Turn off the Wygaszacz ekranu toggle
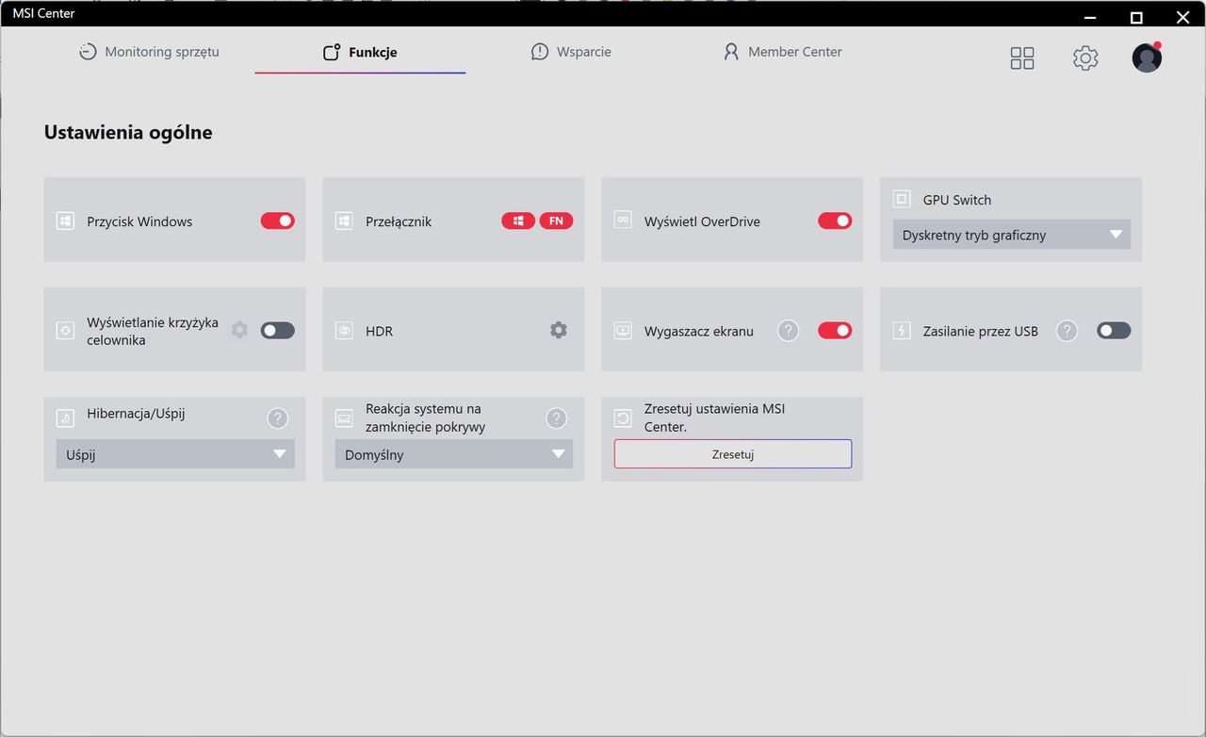Image resolution: width=1206 pixels, height=737 pixels. pos(835,331)
